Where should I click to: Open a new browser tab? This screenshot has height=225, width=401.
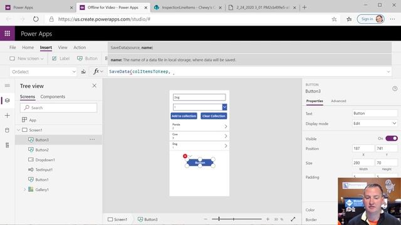click(x=305, y=7)
